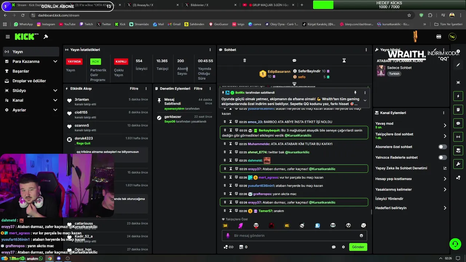This screenshot has width=466, height=262.
Task: Click the pencil edit icon in right sidebar
Action: pos(458,65)
